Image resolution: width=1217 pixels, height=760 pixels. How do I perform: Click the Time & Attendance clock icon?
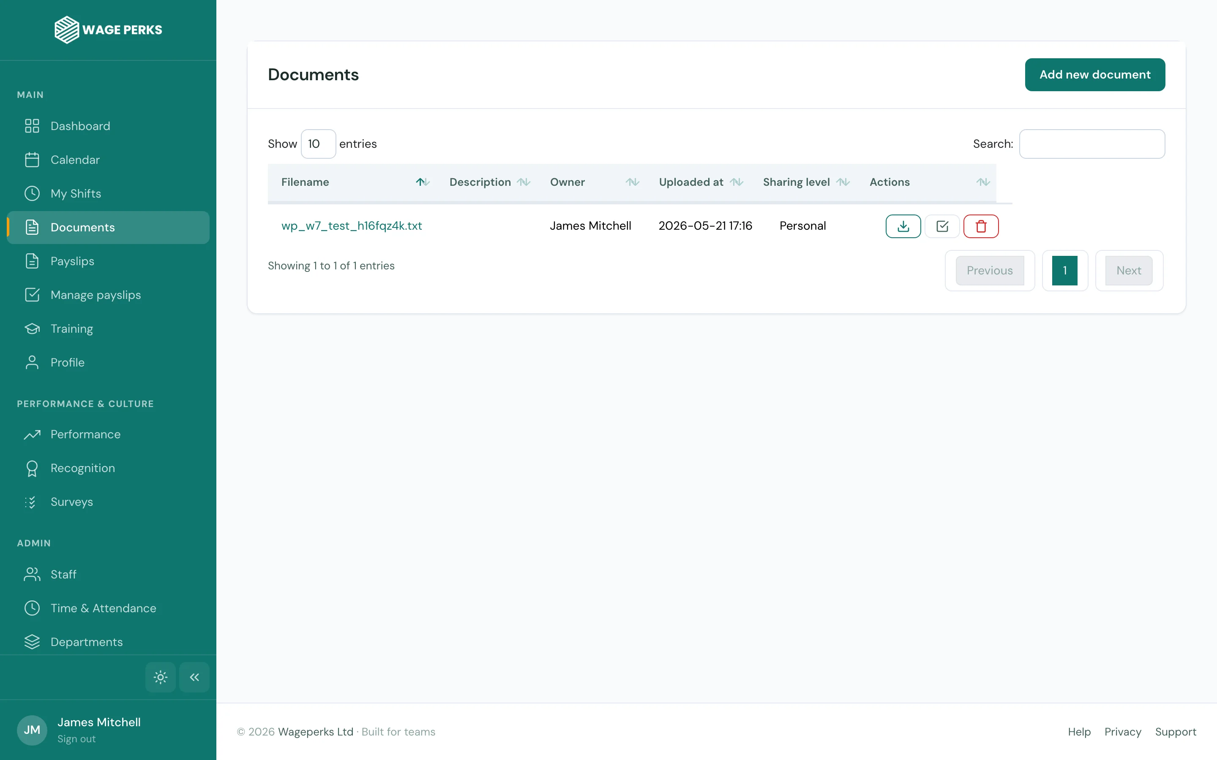click(x=32, y=608)
